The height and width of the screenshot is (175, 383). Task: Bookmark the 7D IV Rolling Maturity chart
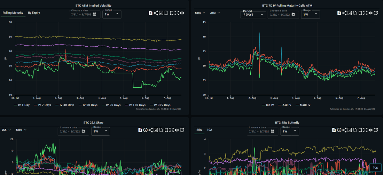click(x=360, y=13)
